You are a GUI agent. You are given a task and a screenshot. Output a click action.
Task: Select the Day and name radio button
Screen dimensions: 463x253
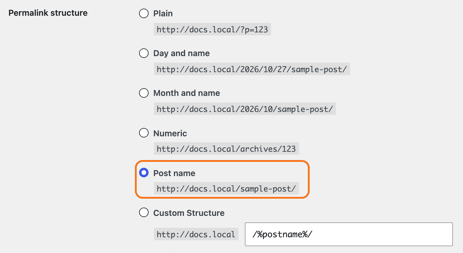[144, 53]
